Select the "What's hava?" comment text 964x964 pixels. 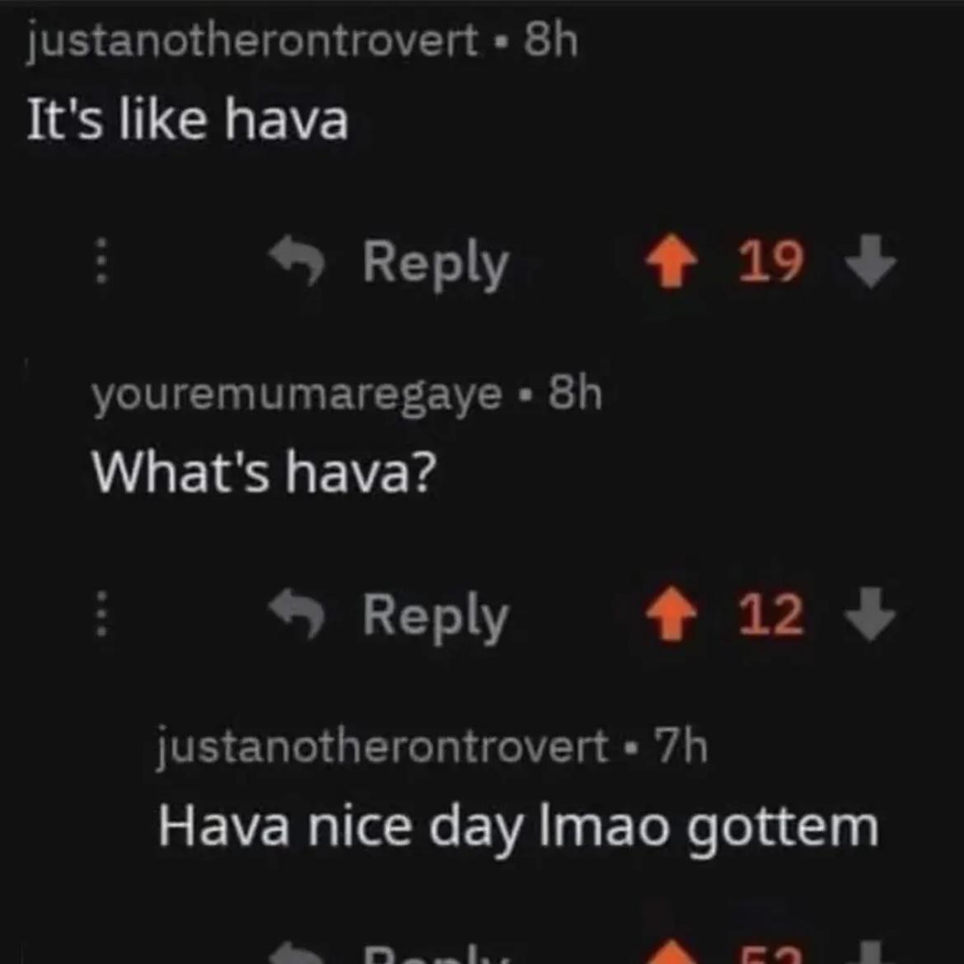click(x=264, y=471)
